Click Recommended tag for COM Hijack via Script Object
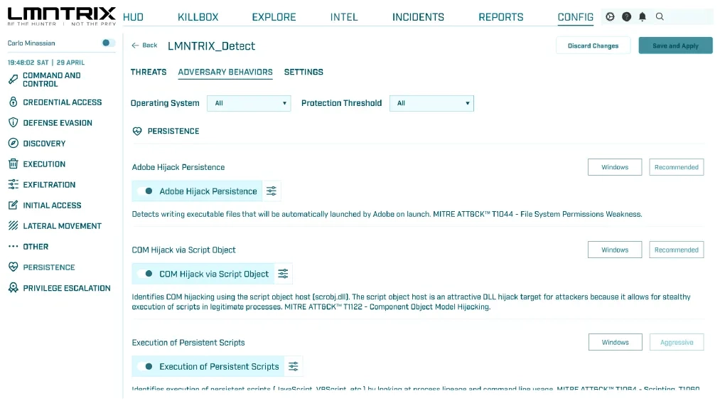Viewport: 720px width, 406px height. click(677, 250)
